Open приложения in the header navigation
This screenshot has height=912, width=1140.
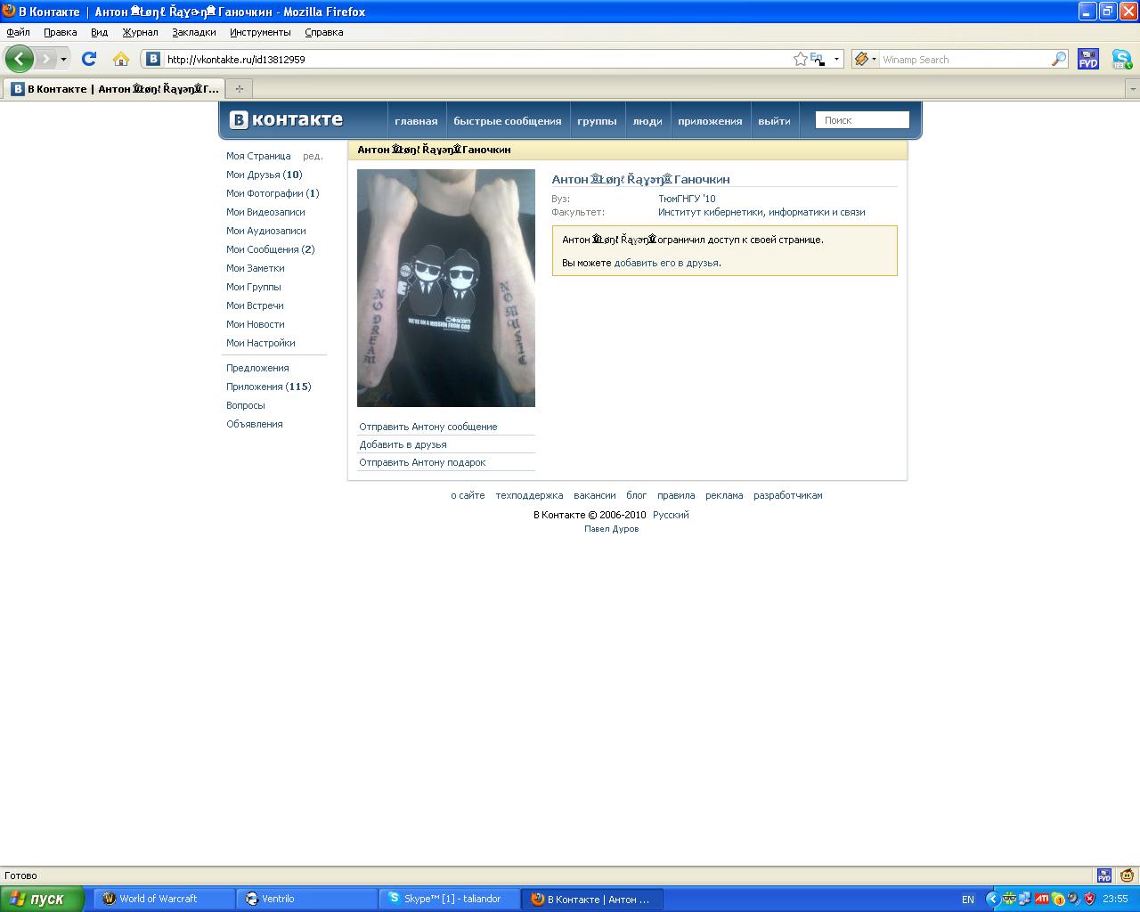point(710,121)
